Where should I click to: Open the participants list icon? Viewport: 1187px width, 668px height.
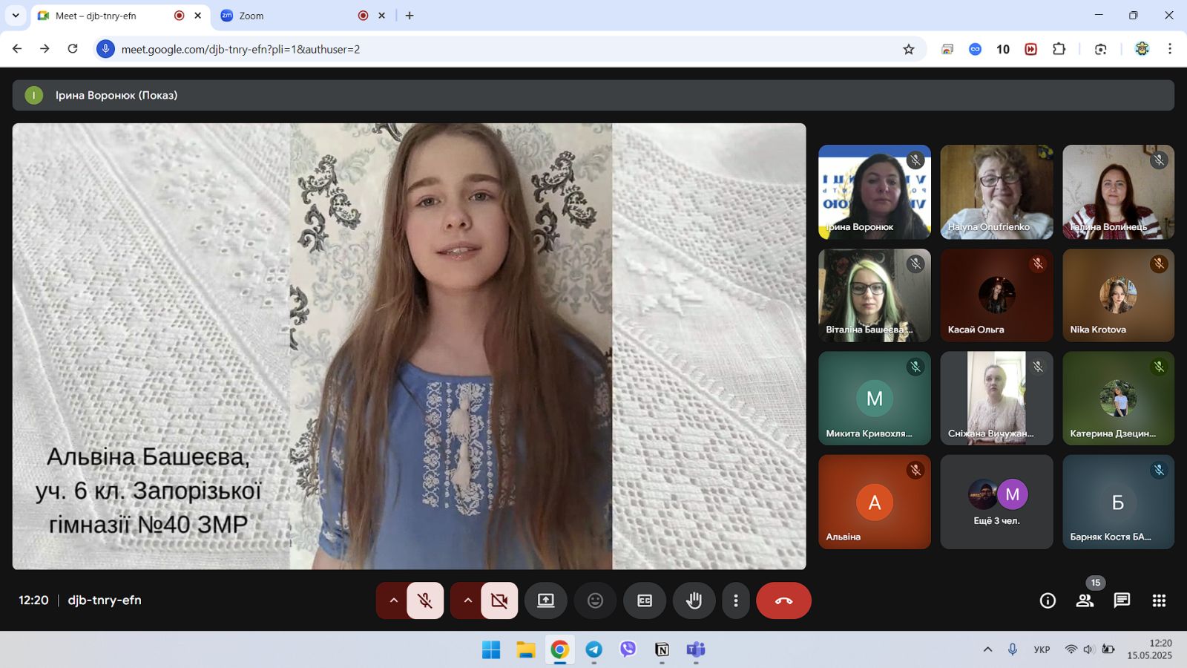click(x=1085, y=600)
